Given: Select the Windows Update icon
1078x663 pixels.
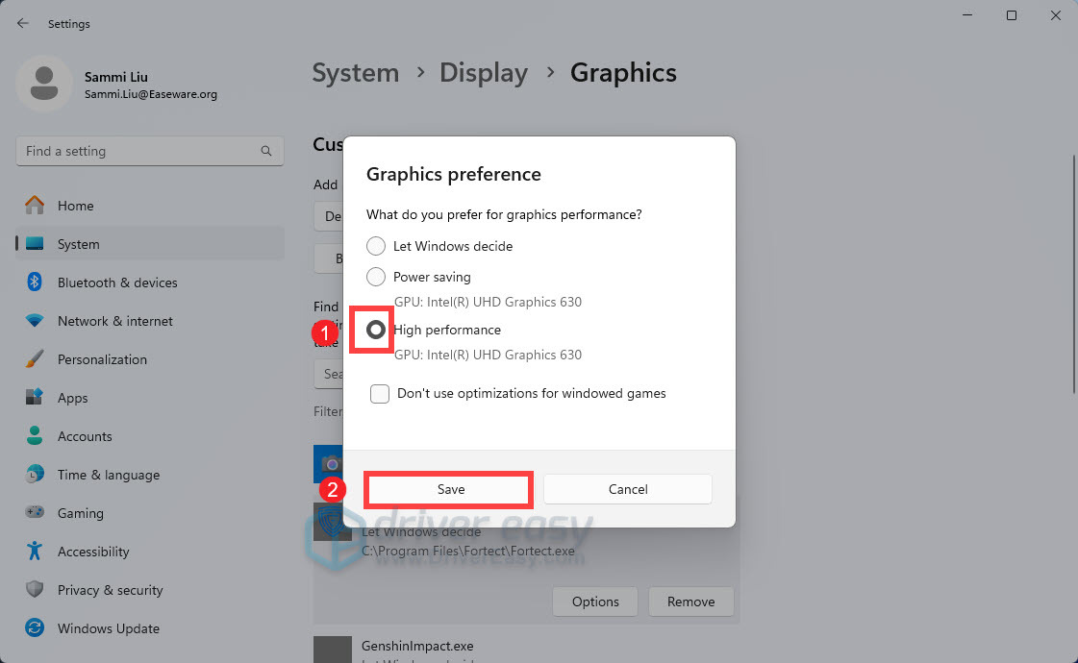Looking at the screenshot, I should pyautogui.click(x=35, y=628).
